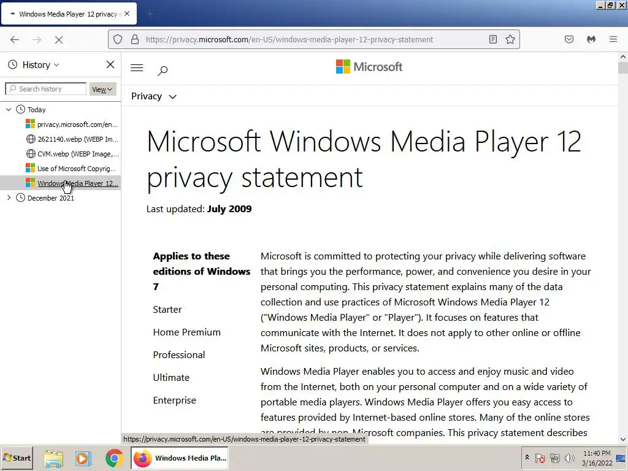The width and height of the screenshot is (628, 471).
Task: Launch Windows Media Player from taskbar
Action: tap(83, 459)
